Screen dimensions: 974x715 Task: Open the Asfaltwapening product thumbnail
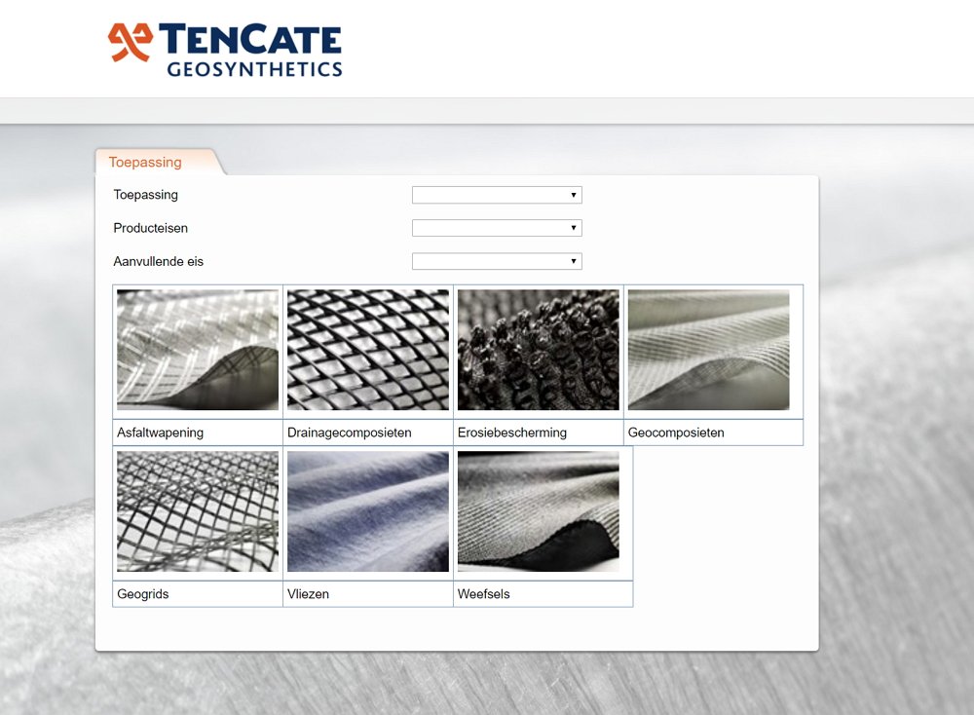click(x=197, y=349)
